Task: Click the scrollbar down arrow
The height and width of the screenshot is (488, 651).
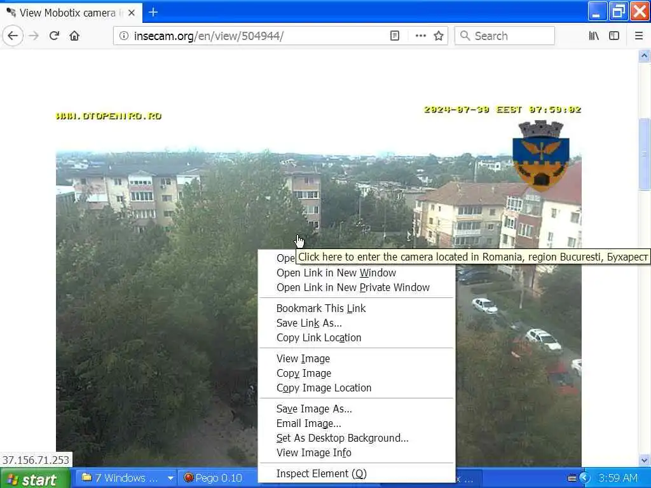Action: coord(644,460)
